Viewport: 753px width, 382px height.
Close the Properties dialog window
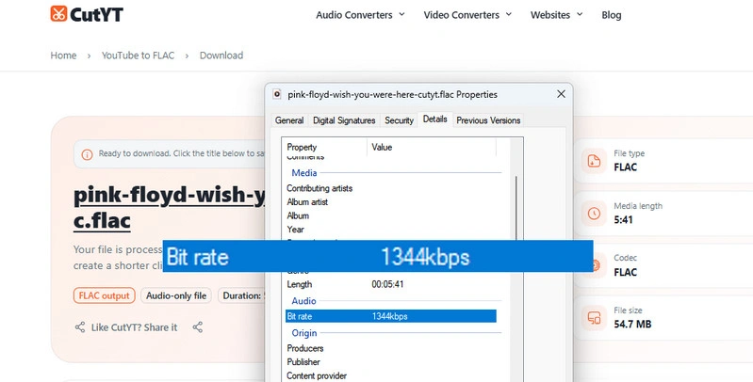click(561, 94)
